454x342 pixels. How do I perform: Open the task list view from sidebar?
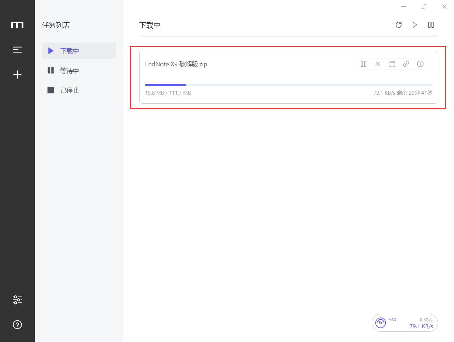pyautogui.click(x=17, y=50)
